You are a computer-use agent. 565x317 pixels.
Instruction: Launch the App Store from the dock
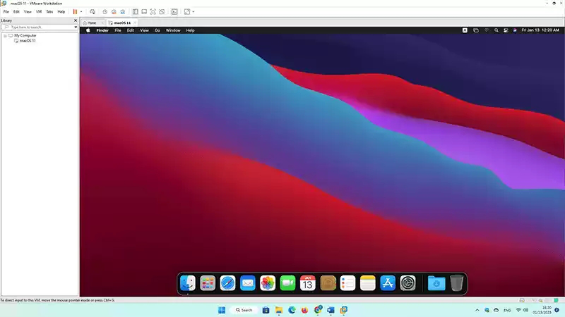pos(388,283)
